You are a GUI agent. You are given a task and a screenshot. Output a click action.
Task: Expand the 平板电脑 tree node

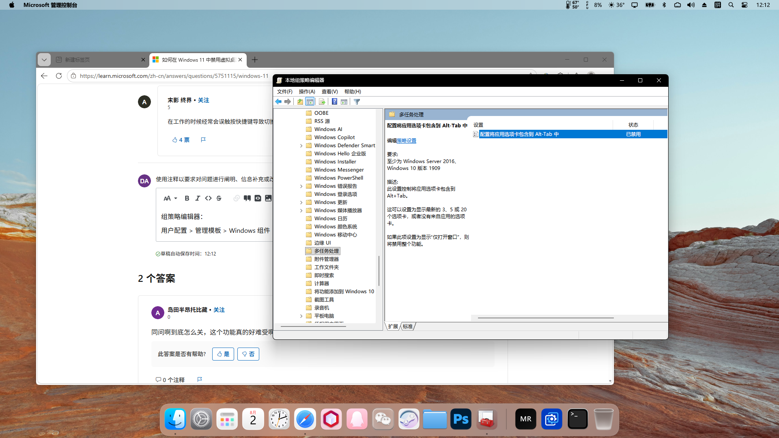point(301,316)
